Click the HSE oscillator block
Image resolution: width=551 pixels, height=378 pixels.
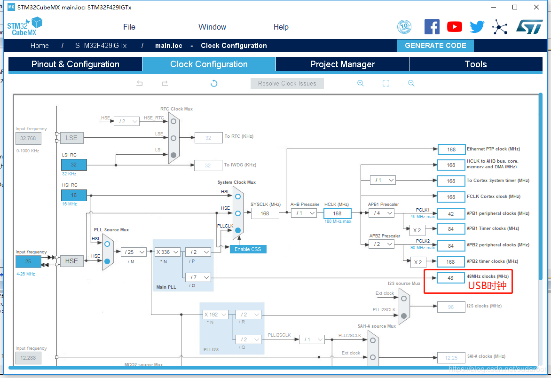71,261
